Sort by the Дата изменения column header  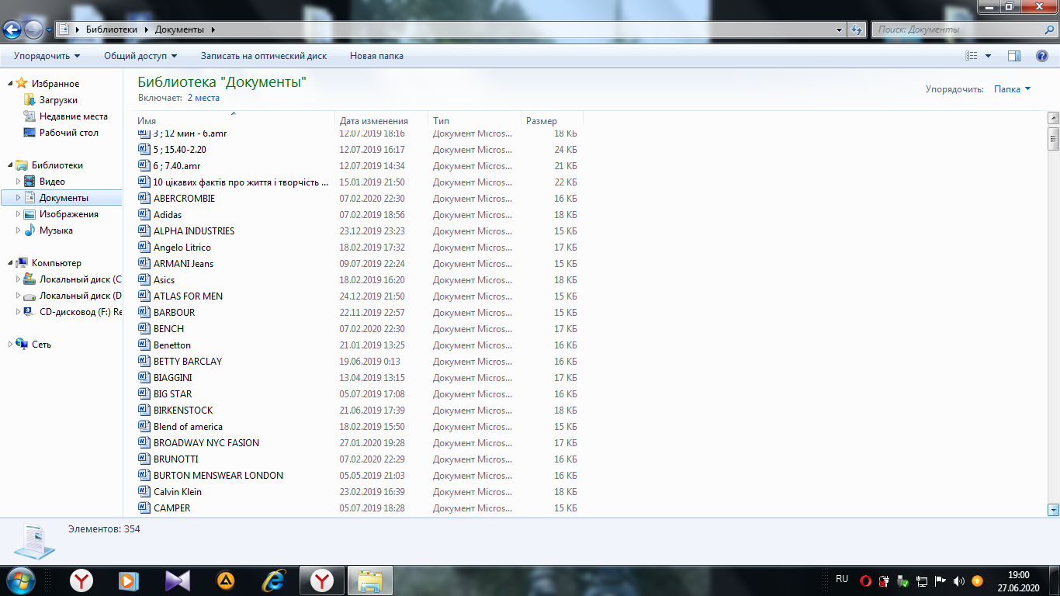tap(382, 120)
